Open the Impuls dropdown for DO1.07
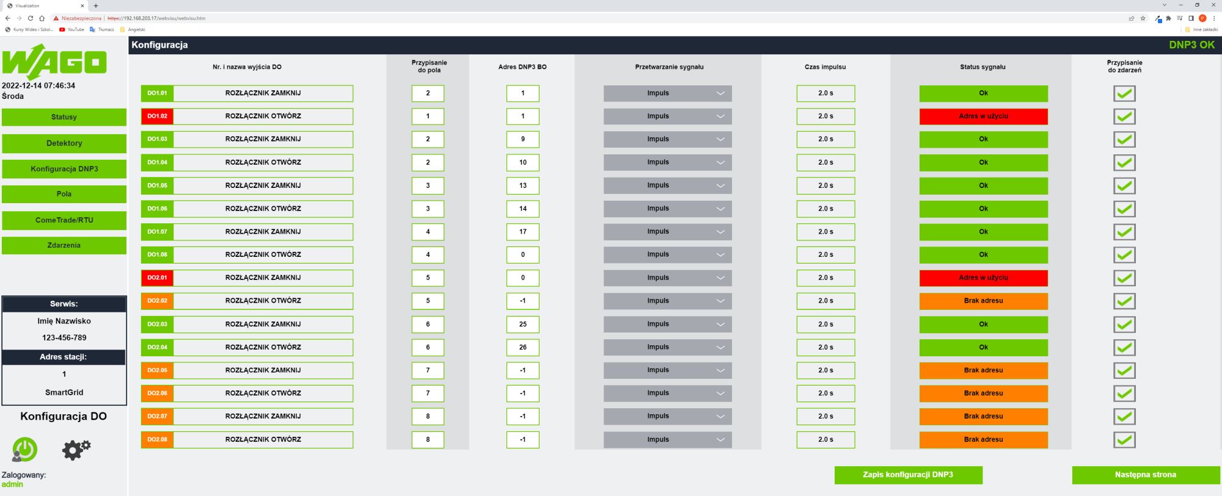 667,232
